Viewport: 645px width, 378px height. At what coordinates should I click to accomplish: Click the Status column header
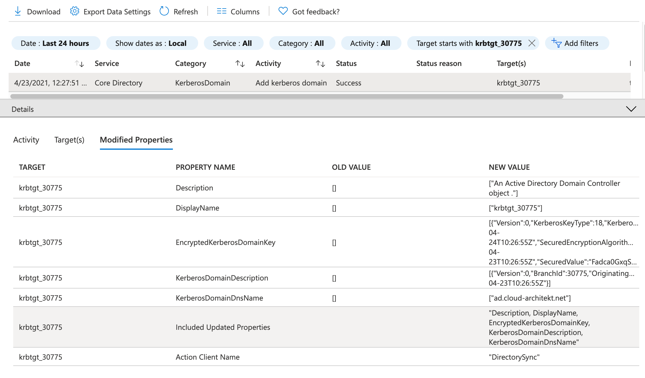(x=346, y=63)
